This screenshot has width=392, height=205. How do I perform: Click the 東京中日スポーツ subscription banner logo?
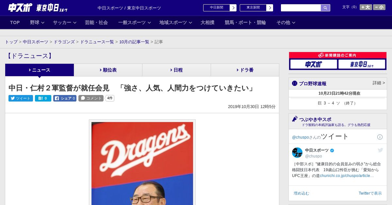click(362, 64)
